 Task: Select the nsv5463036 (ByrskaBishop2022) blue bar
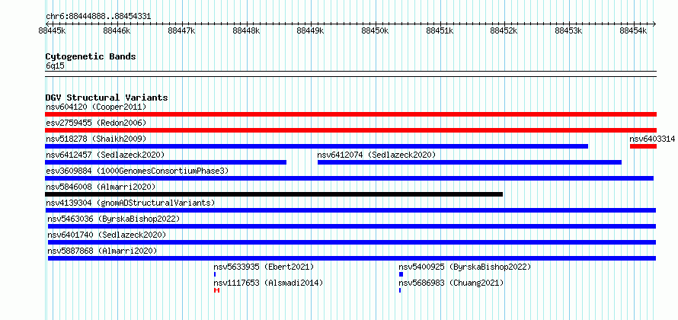[352, 226]
